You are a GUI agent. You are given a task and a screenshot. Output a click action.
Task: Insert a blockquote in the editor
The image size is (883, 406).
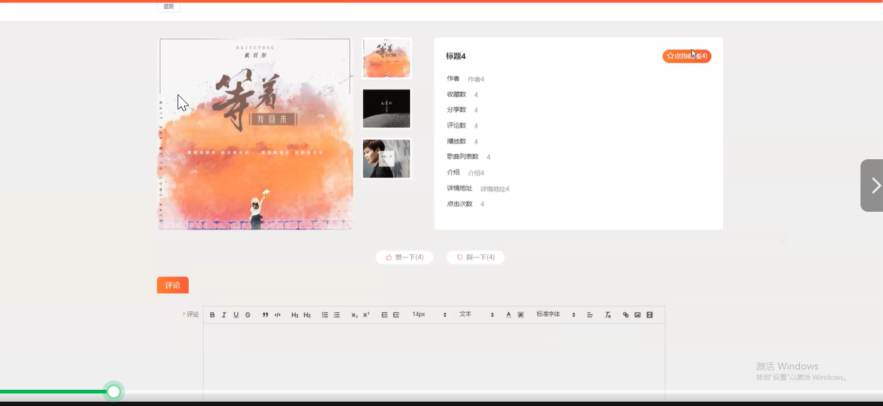point(265,315)
